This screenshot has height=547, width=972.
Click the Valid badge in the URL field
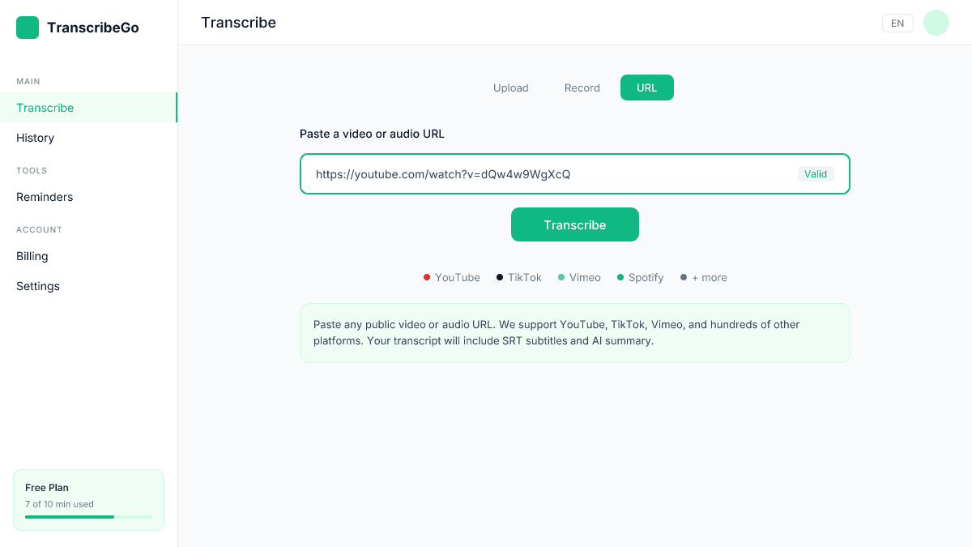coord(815,173)
